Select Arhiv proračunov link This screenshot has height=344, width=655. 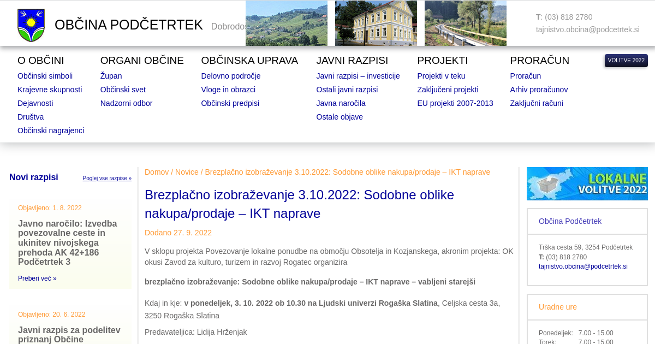click(539, 90)
